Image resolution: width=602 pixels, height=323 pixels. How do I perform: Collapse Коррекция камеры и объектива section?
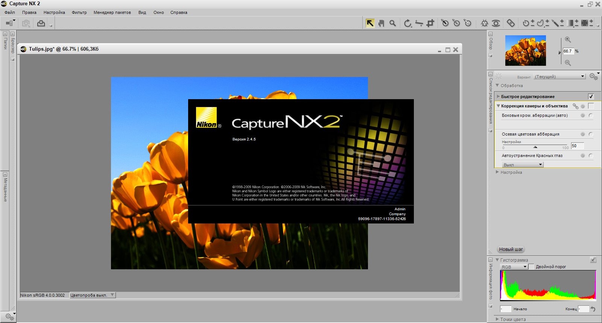[499, 106]
